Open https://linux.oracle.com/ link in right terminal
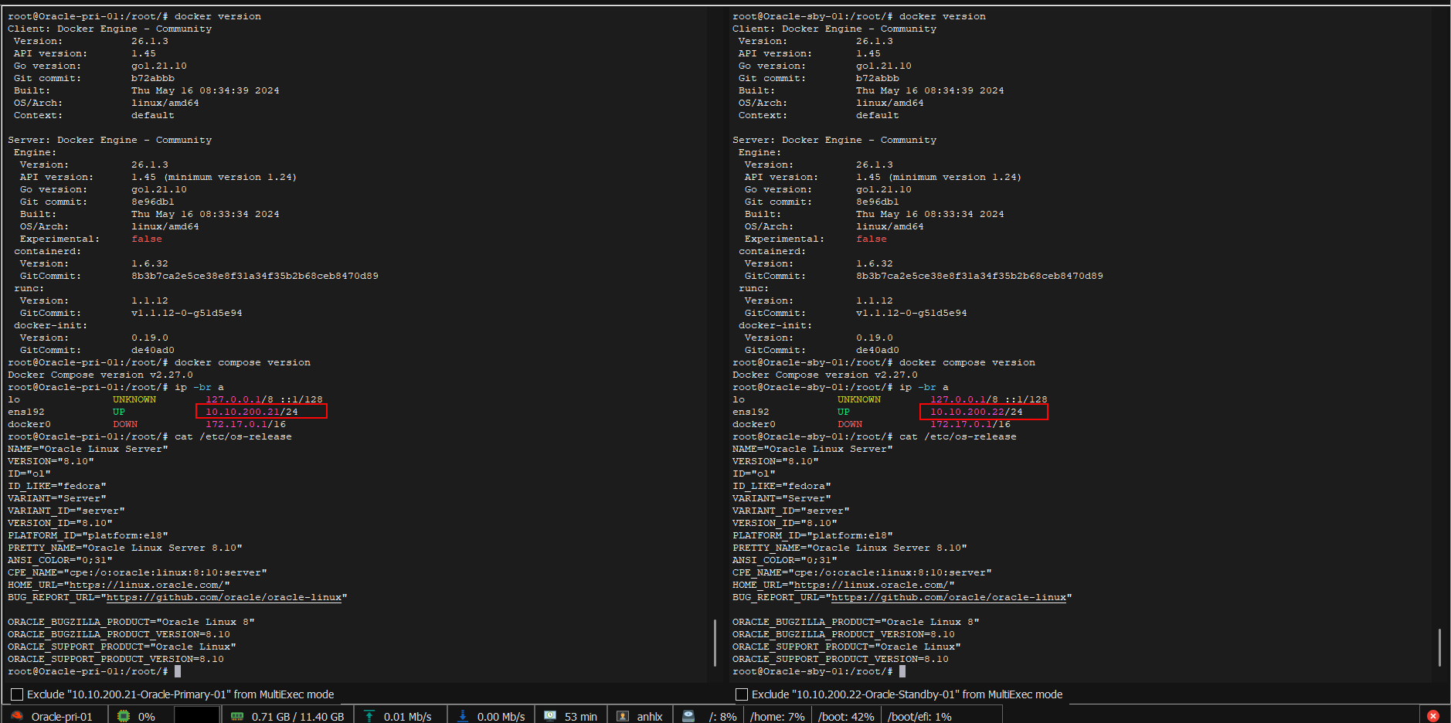 point(871,585)
